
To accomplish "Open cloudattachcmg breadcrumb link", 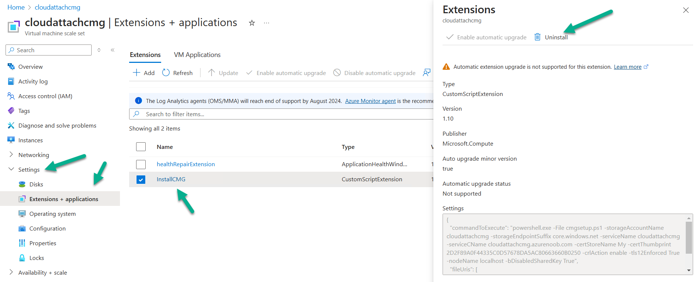I will pos(57,7).
